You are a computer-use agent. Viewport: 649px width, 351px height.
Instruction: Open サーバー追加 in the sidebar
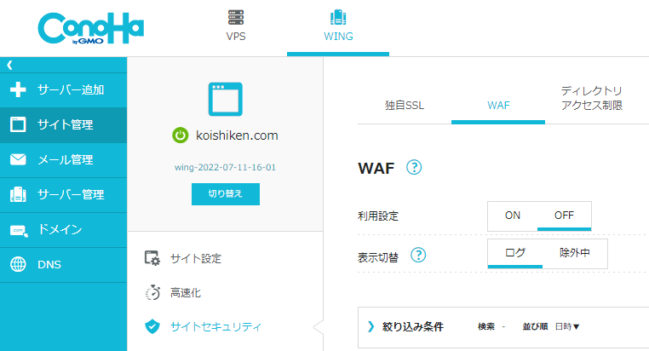point(63,89)
